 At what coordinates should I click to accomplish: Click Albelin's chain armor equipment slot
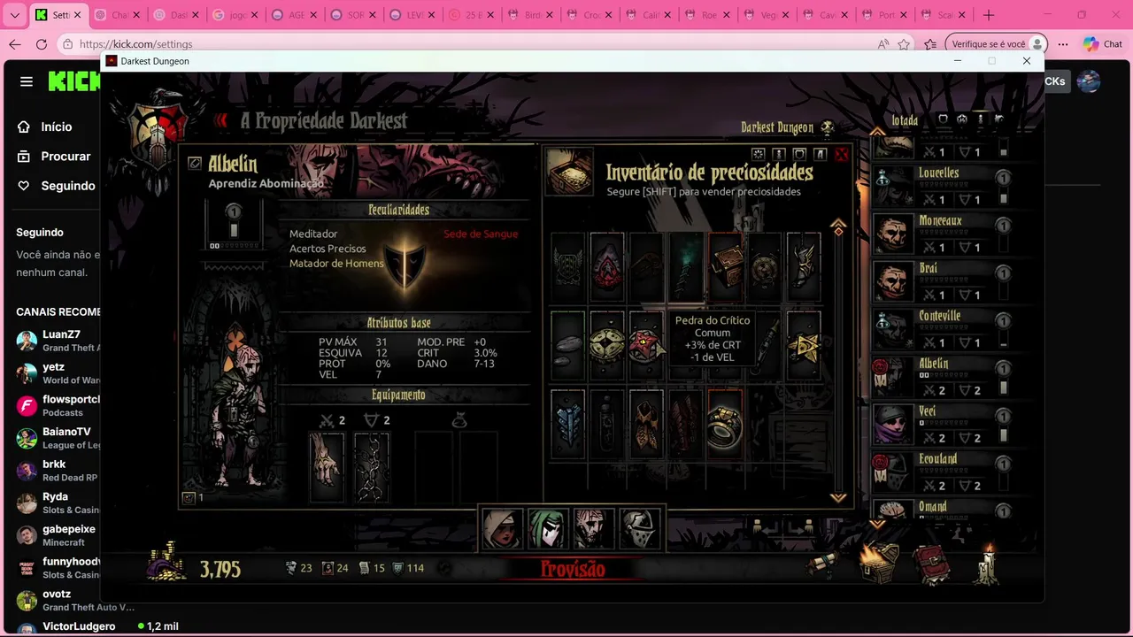(372, 467)
